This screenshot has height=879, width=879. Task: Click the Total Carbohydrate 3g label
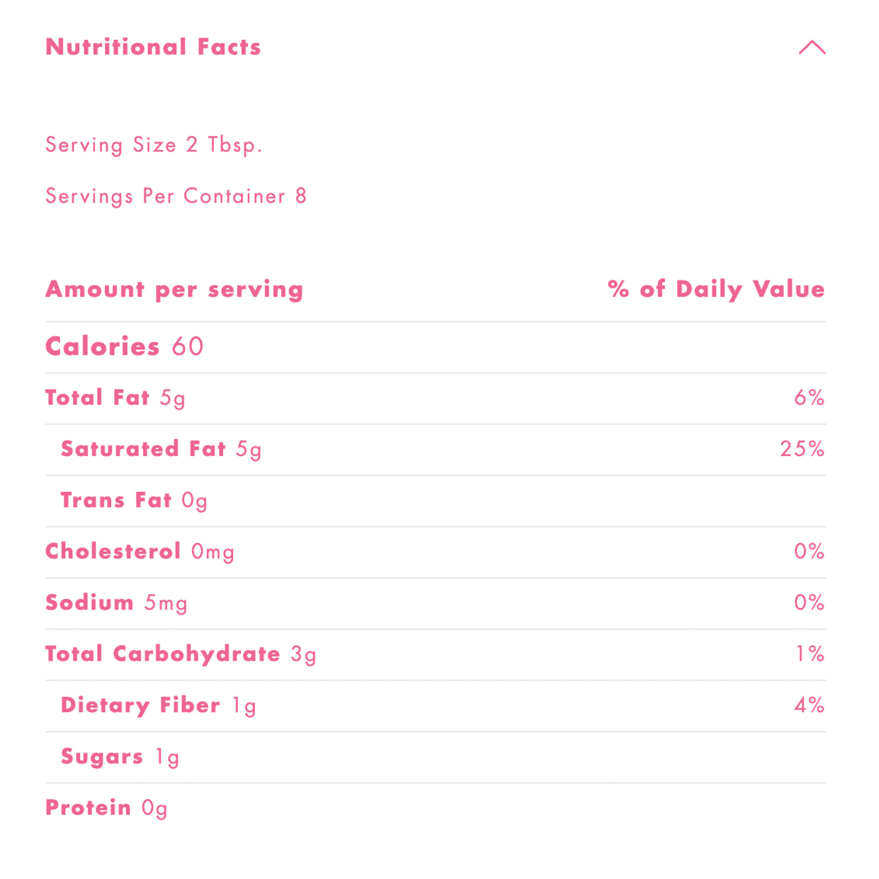181,654
